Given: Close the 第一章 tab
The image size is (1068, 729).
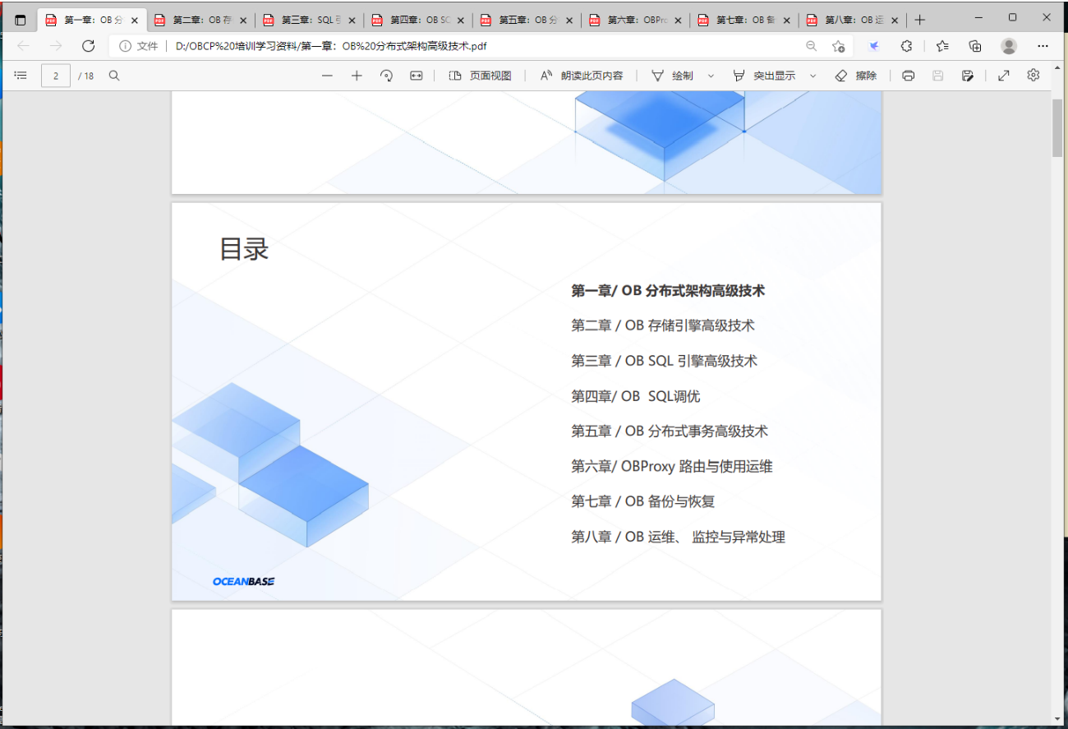Looking at the screenshot, I should point(134,21).
